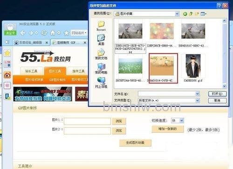Click the go-back green arrow in file dialog
The height and width of the screenshot is (169, 233).
click(x=185, y=14)
